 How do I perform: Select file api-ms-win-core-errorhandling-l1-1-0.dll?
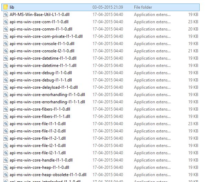[x=47, y=95]
